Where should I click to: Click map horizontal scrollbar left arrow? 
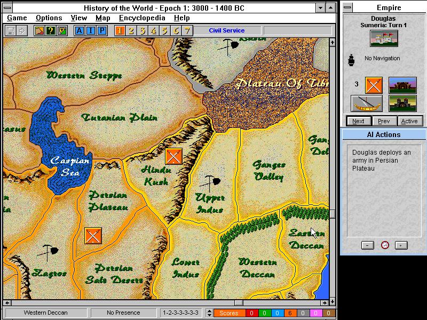coord(7,302)
